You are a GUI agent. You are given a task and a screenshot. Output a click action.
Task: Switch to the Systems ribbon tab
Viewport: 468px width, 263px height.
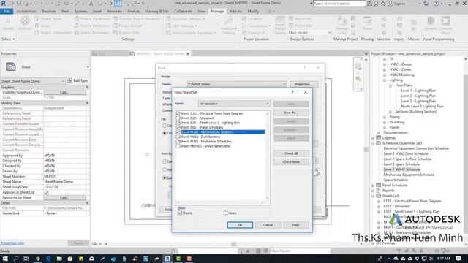coord(80,12)
